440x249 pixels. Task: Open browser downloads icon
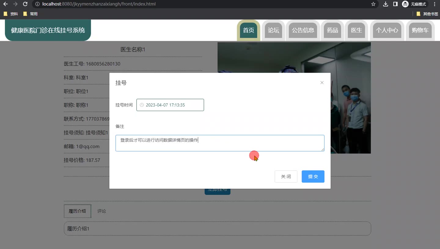[x=386, y=4]
